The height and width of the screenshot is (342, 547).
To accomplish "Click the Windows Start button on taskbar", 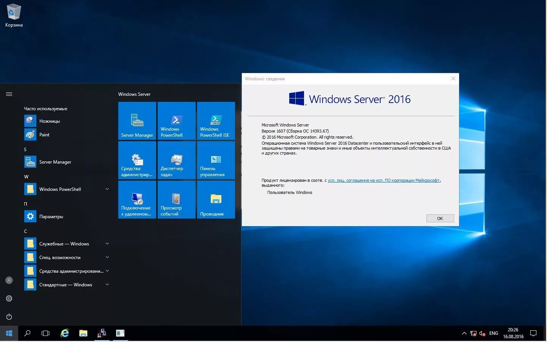I will (9, 333).
